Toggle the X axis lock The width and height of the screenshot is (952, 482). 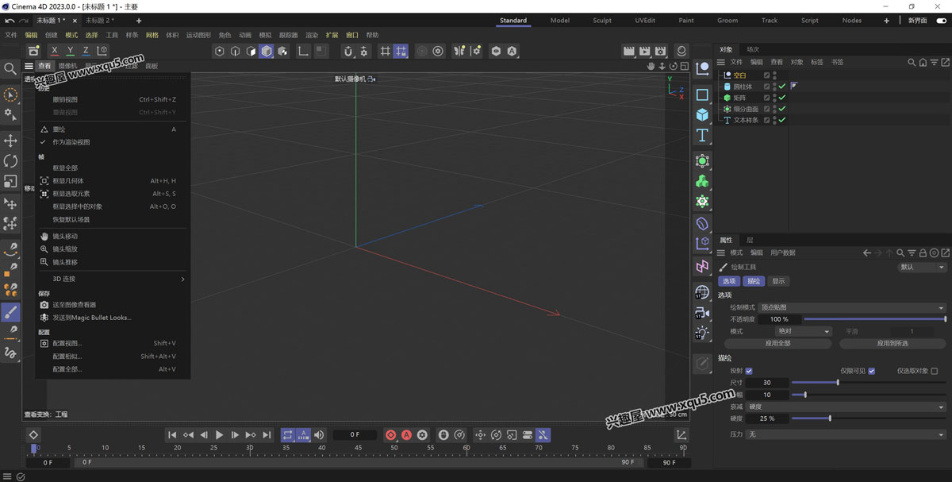pos(54,51)
